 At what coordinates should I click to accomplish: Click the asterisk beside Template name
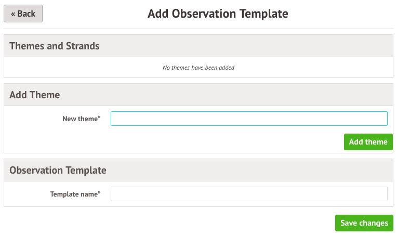tap(99, 193)
